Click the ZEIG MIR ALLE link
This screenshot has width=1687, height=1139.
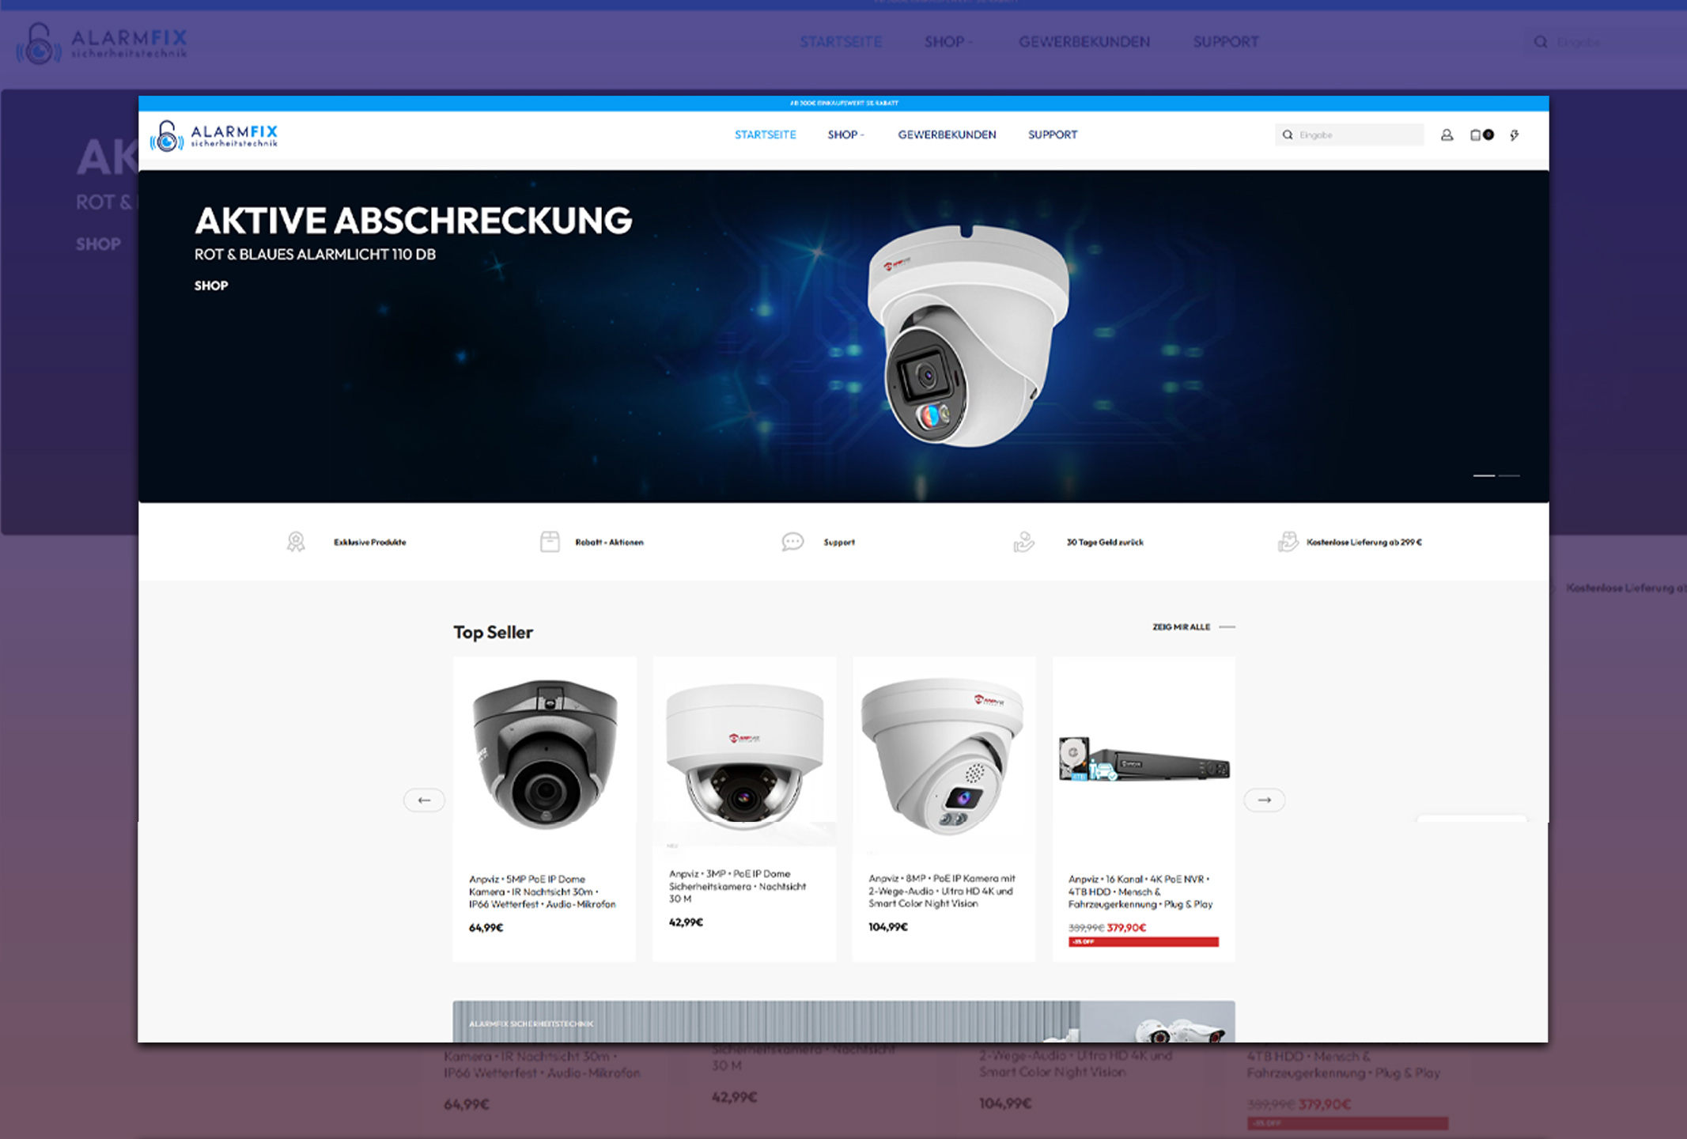point(1182,627)
